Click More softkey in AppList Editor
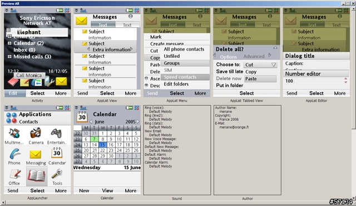The width and height of the screenshot is (356, 206). click(x=340, y=94)
